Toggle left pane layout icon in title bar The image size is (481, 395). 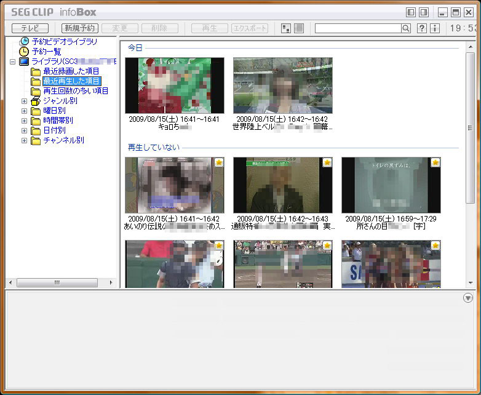click(411, 12)
